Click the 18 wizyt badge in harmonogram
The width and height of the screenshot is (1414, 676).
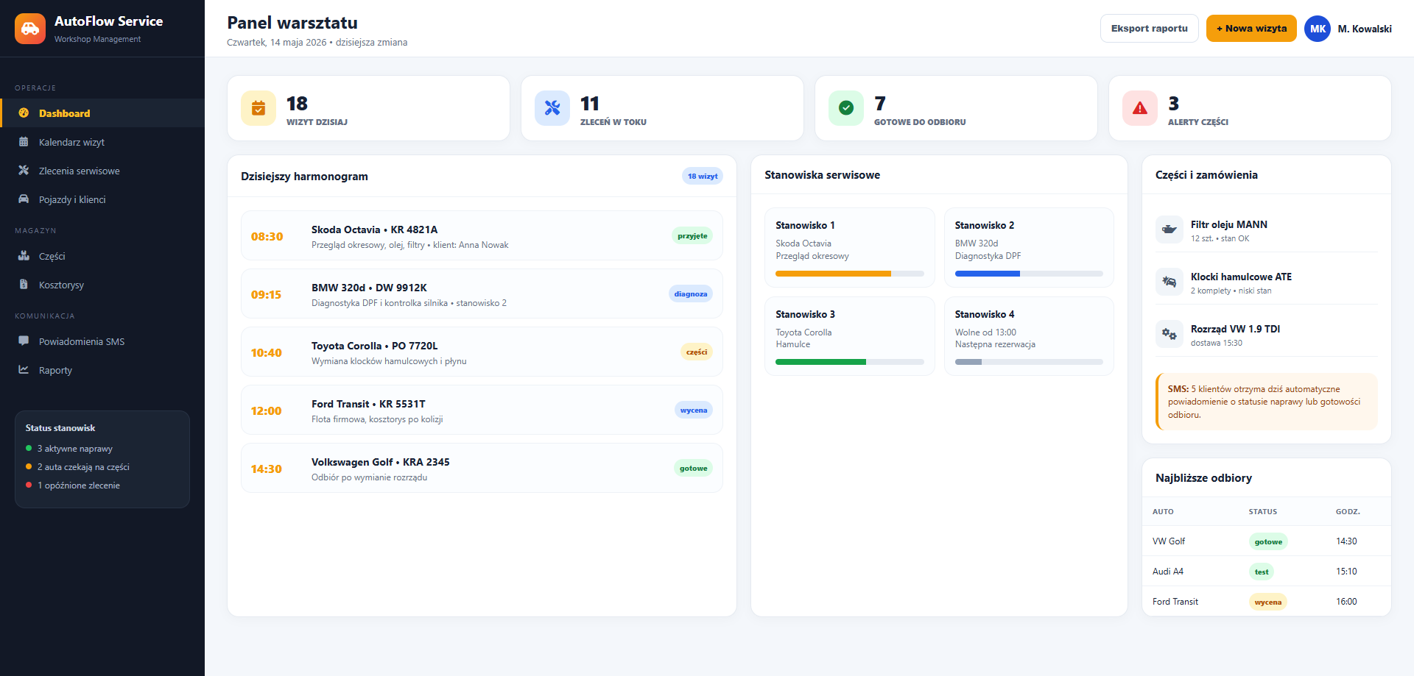pos(703,177)
